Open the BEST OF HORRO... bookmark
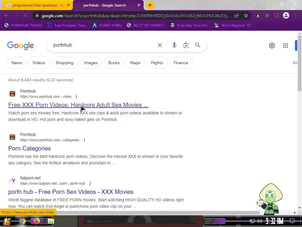302x227 pixels. pos(146,25)
